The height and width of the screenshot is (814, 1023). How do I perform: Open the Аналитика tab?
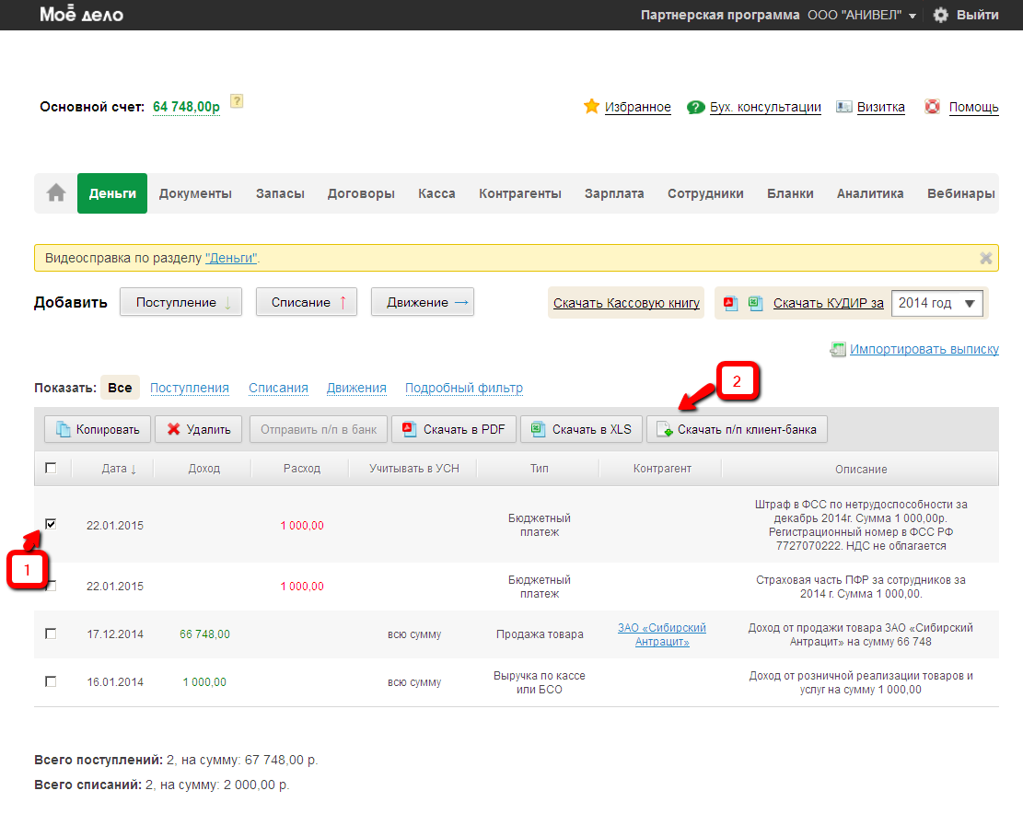(870, 193)
